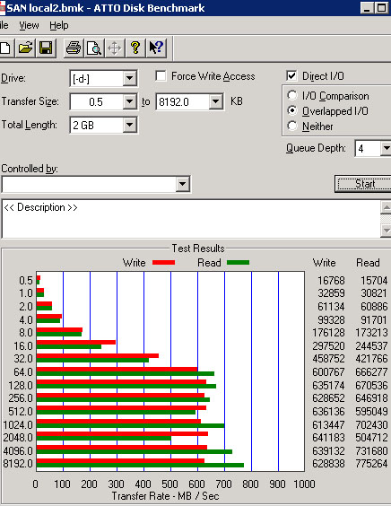This screenshot has width=391, height=506.
Task: Enable Force Write Access checkbox
Action: click(161, 76)
